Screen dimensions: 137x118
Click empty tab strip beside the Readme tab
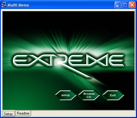click(x=83, y=113)
